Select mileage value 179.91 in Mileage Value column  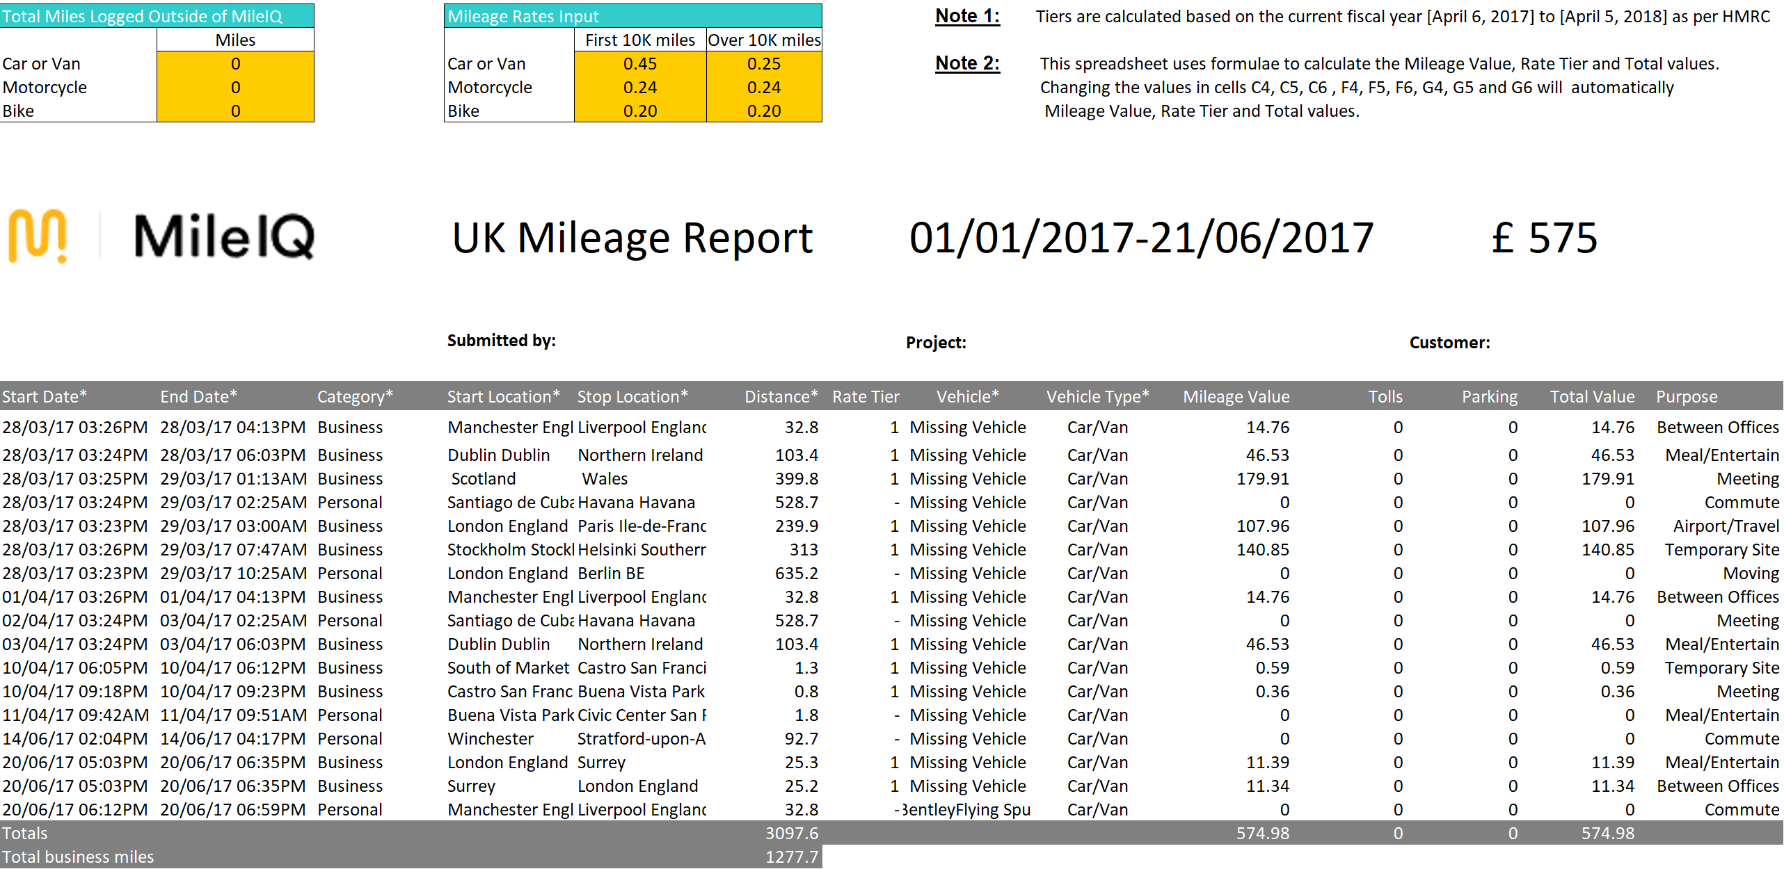(1263, 479)
